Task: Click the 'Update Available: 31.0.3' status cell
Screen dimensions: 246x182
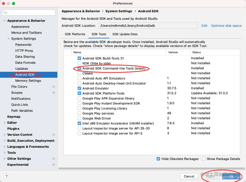Action: click(x=209, y=93)
